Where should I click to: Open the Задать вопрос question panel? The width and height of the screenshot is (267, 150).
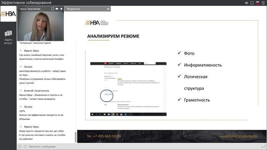pyautogui.click(x=8, y=37)
